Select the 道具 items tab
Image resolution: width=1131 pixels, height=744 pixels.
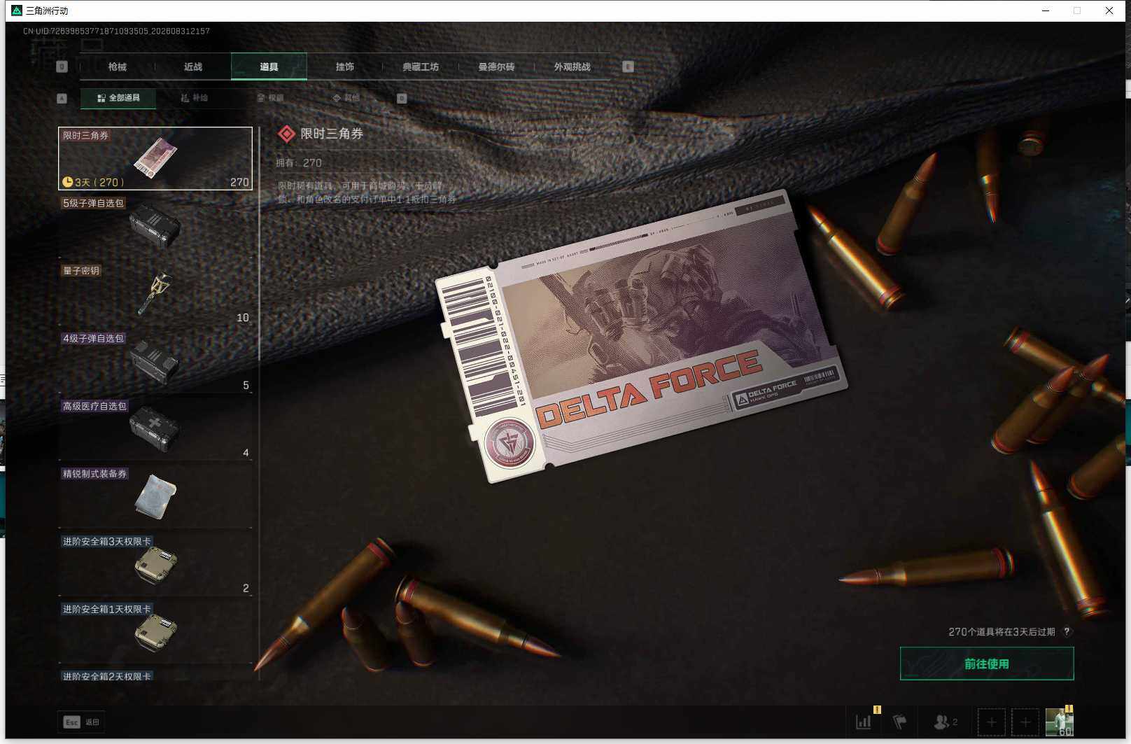[x=269, y=66]
